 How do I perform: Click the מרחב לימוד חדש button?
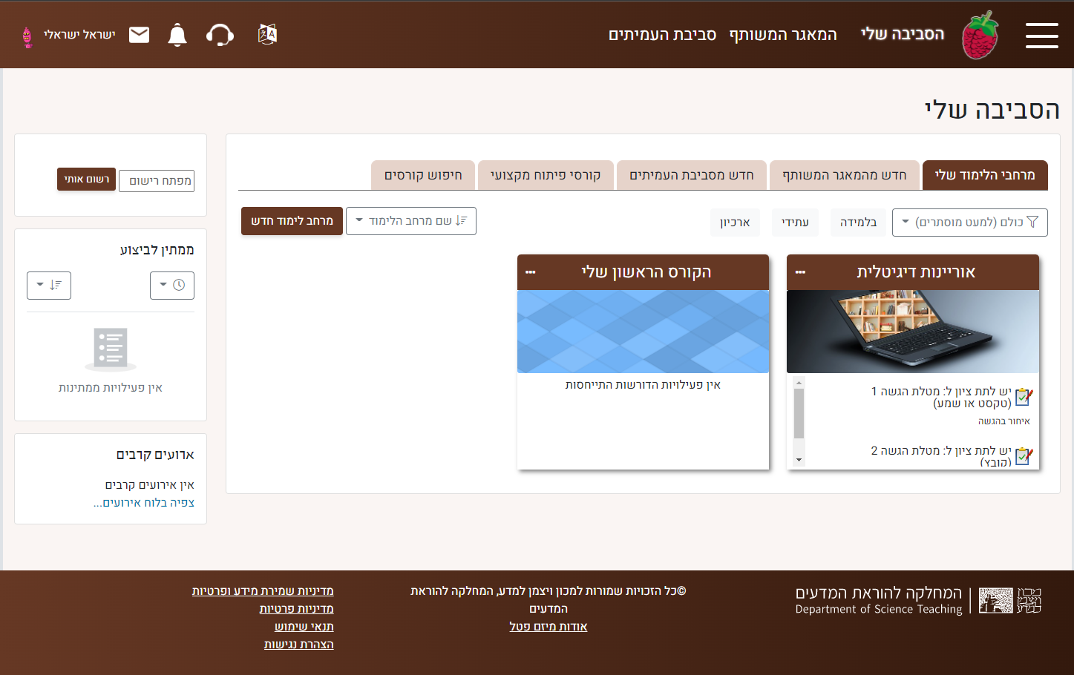tap(292, 221)
